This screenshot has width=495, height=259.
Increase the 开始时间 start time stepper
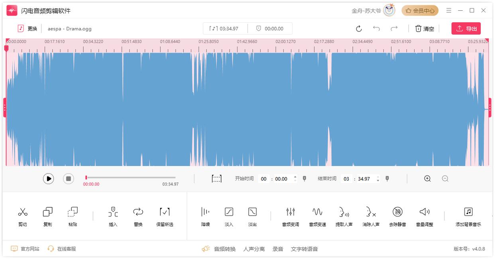pos(295,177)
